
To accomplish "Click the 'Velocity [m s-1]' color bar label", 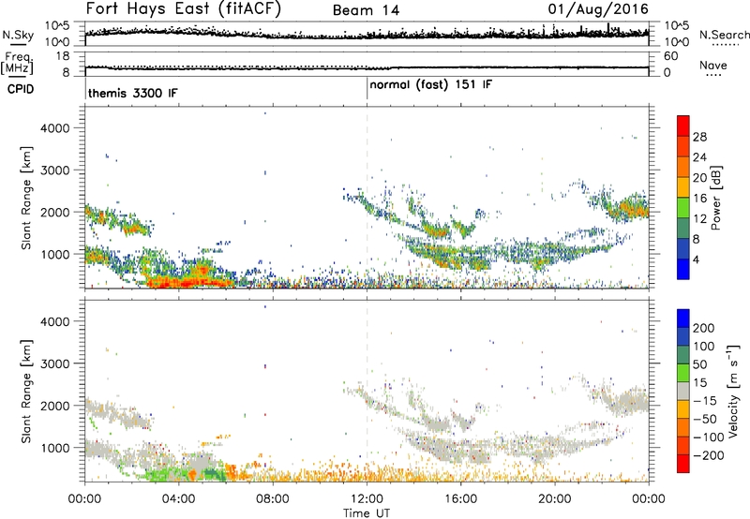I will coord(733,391).
